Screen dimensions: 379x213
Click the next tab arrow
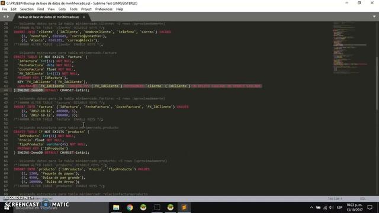pyautogui.click(x=8, y=17)
